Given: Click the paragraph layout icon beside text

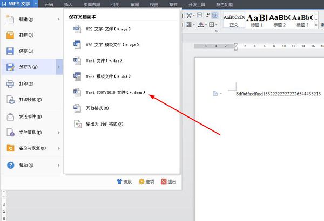Looking at the screenshot, I should coord(215,94).
